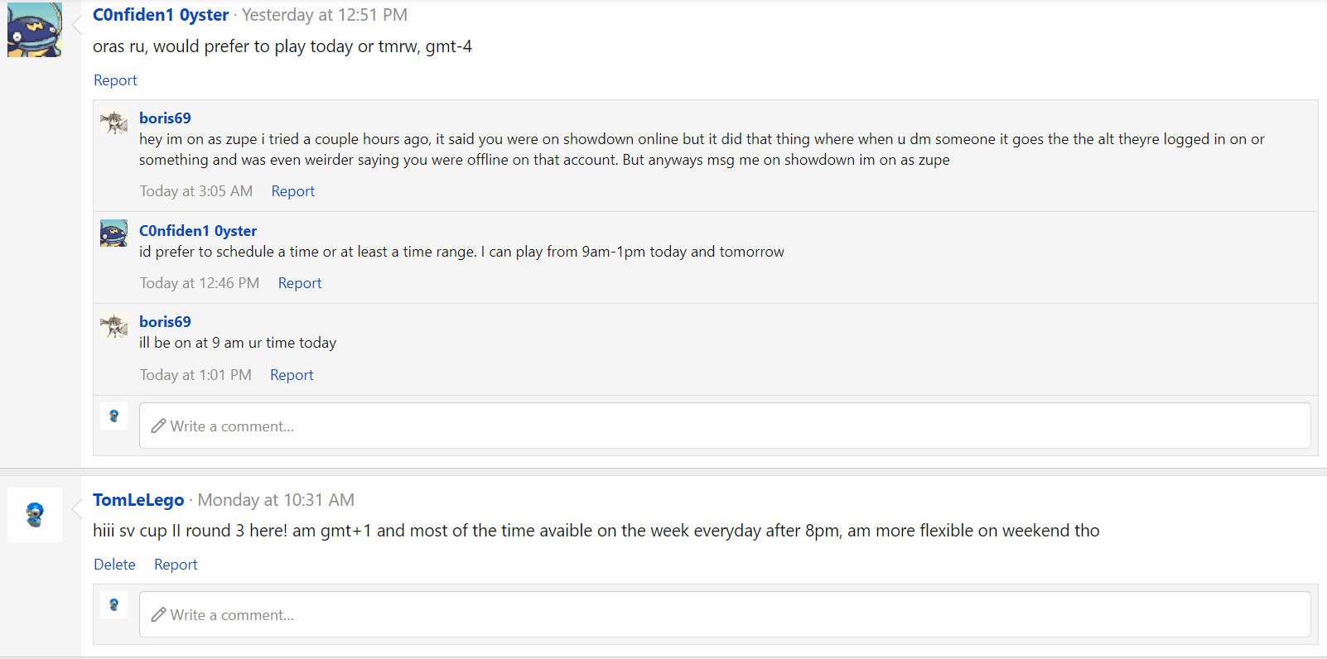
Task: Open the TomLeLego username link
Action: (138, 500)
